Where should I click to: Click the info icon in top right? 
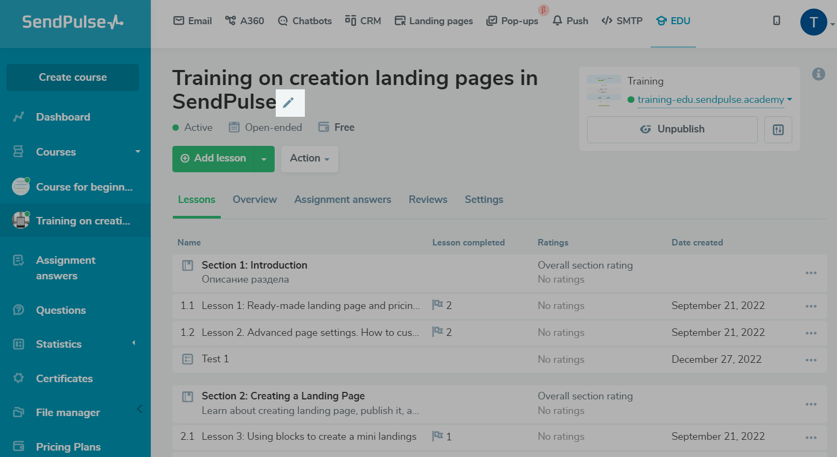[818, 74]
